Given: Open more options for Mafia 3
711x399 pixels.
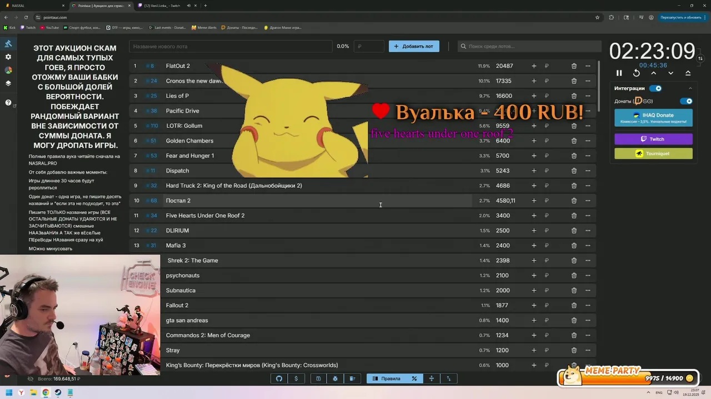Looking at the screenshot, I should click(588, 245).
